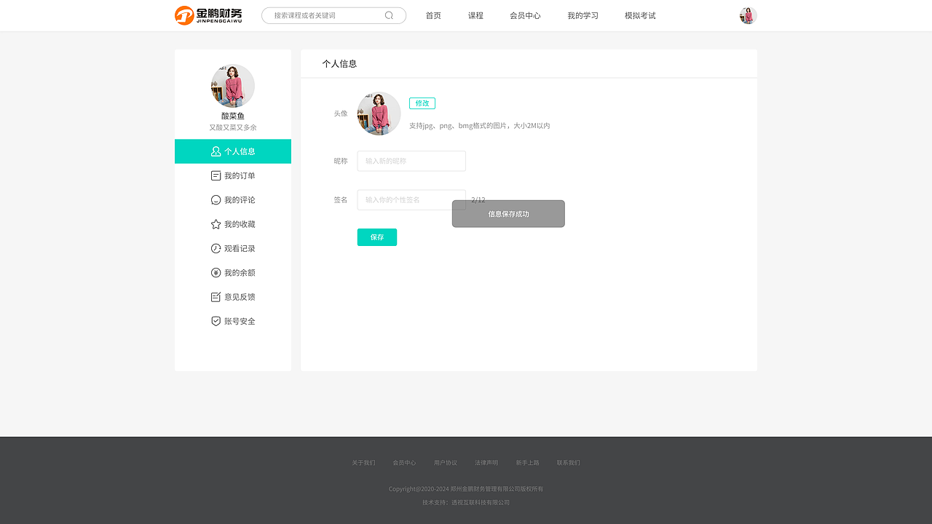Click the 意见反馈 edit icon
This screenshot has width=932, height=524.
[216, 297]
